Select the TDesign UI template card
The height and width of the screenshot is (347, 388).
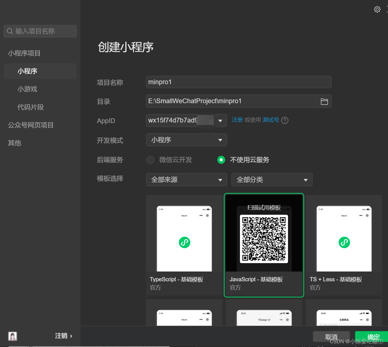click(264, 313)
